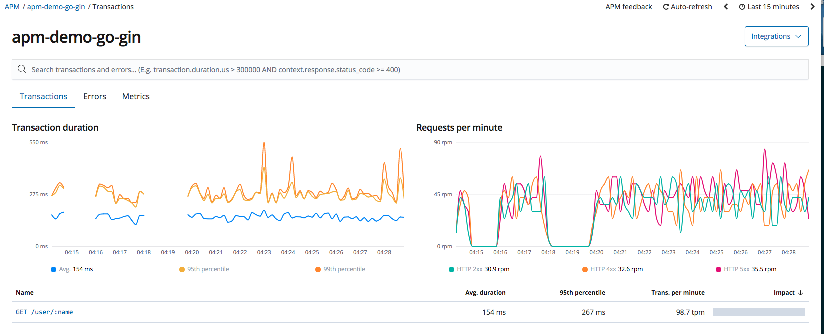
Task: Click the 154 ms avg duration cell
Action: point(494,312)
